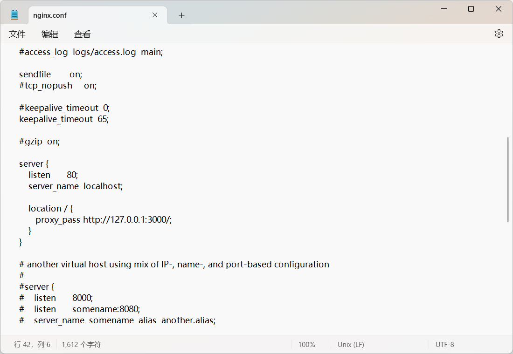The width and height of the screenshot is (513, 354).
Task: Close the nginx.conf tab
Action: (x=155, y=15)
